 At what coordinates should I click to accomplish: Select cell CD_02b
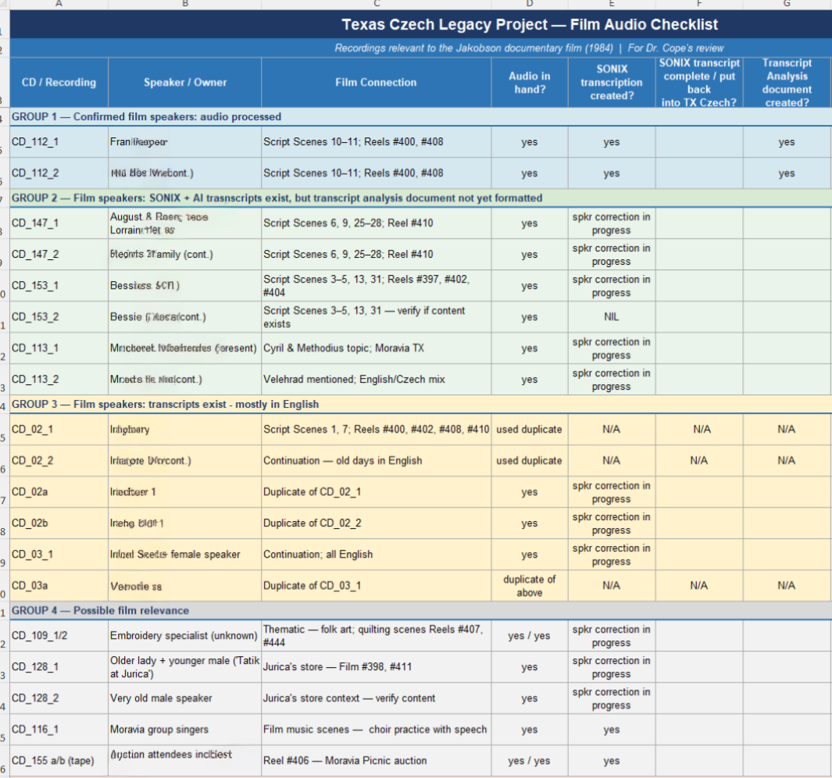coord(59,523)
